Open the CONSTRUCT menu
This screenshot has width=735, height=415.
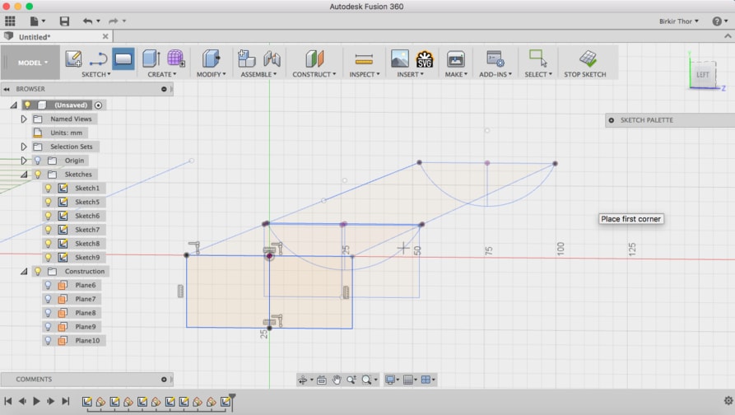(314, 74)
